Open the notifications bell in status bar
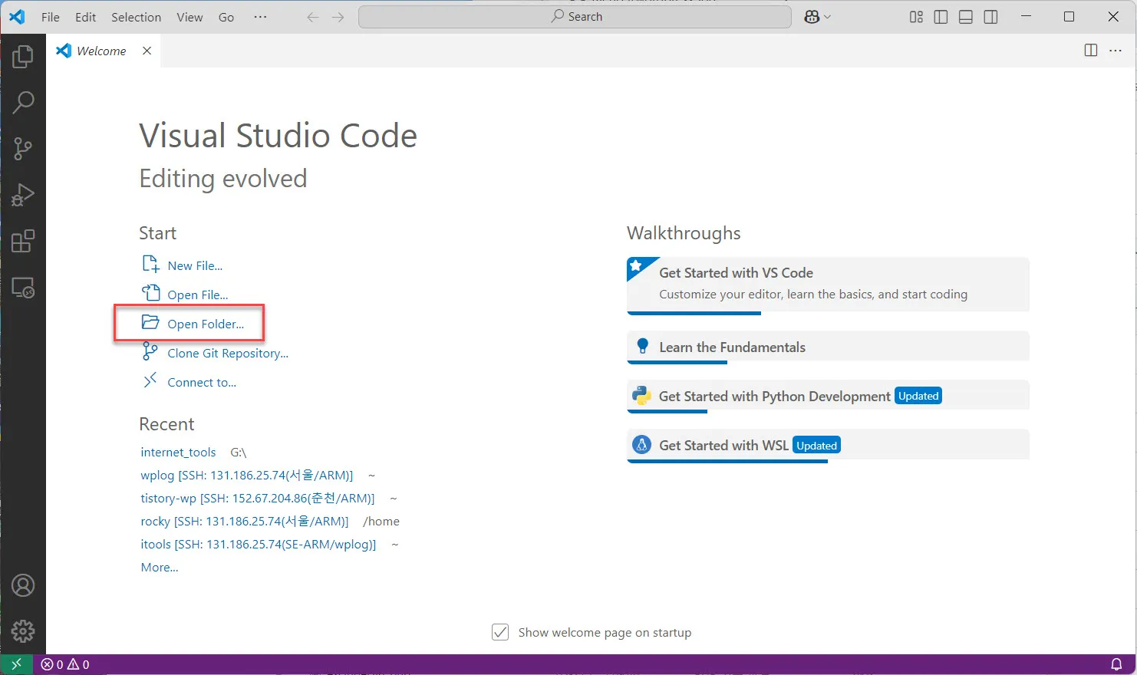Screen dimensions: 1137x675 1117,663
